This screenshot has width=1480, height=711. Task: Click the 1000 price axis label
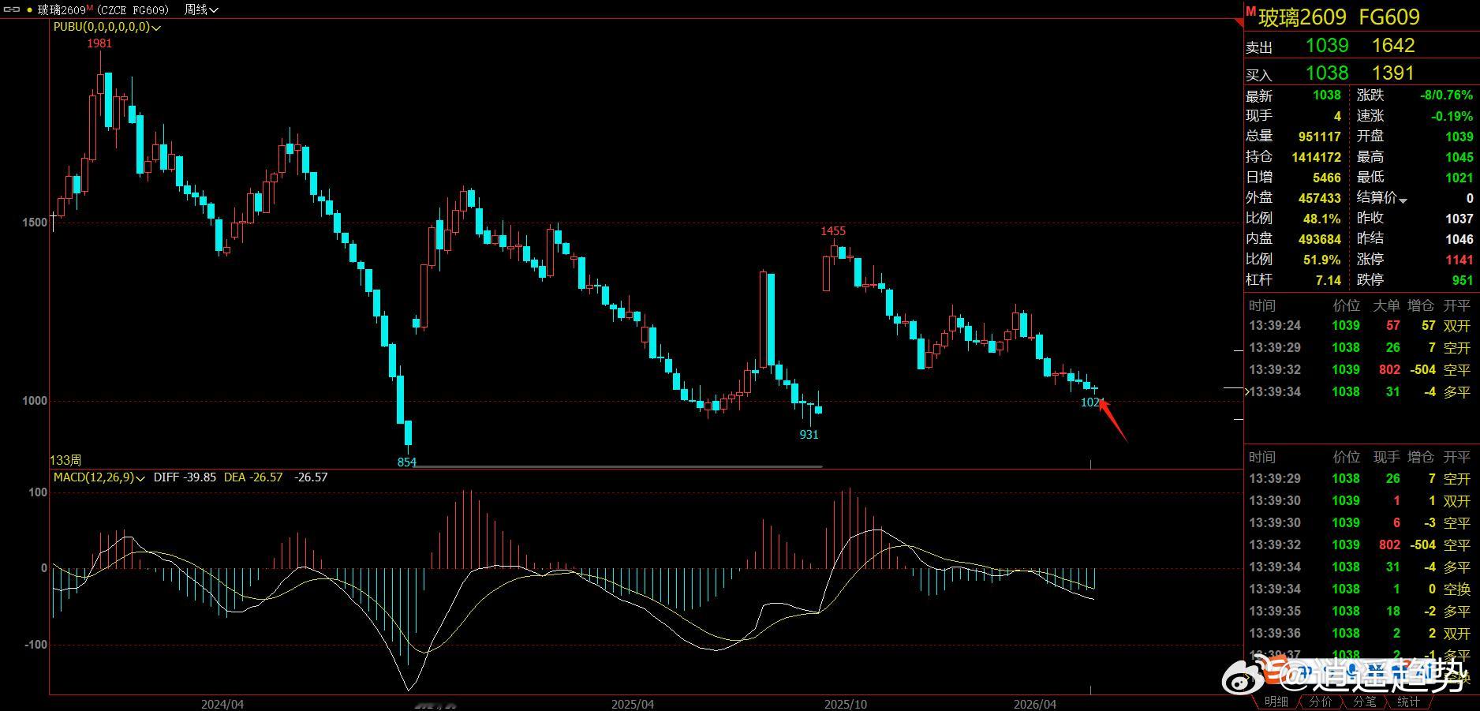point(35,402)
